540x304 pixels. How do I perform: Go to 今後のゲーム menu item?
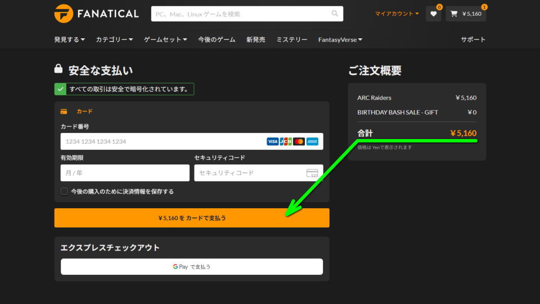coord(217,39)
